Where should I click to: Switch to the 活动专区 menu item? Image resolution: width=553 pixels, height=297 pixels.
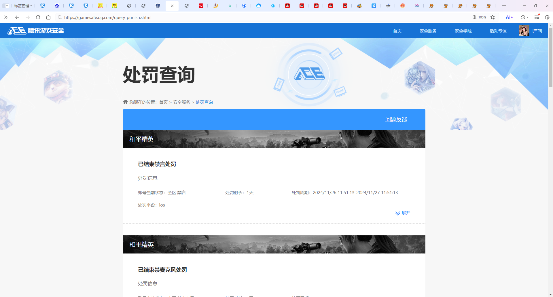click(x=498, y=31)
